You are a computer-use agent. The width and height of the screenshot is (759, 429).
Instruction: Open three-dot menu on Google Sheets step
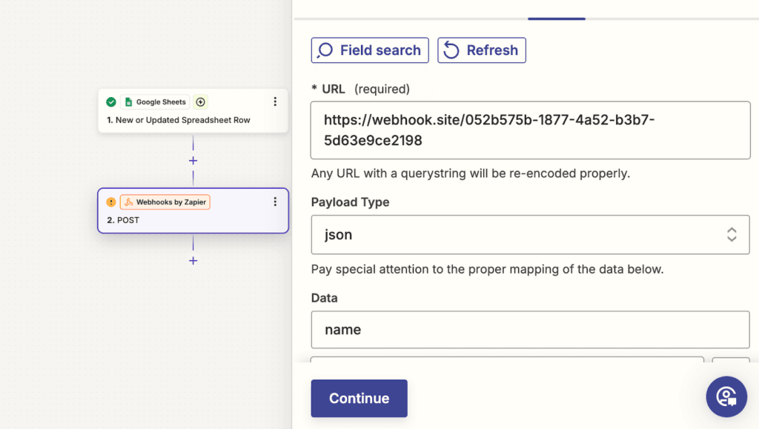[275, 102]
